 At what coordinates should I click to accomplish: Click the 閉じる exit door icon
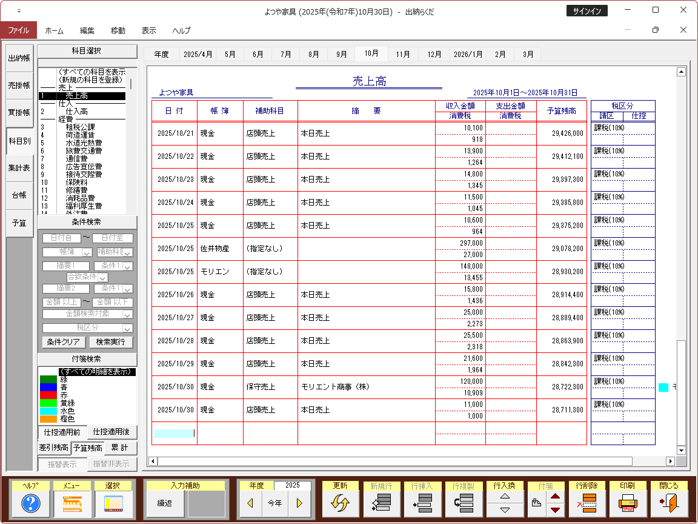pos(669,503)
